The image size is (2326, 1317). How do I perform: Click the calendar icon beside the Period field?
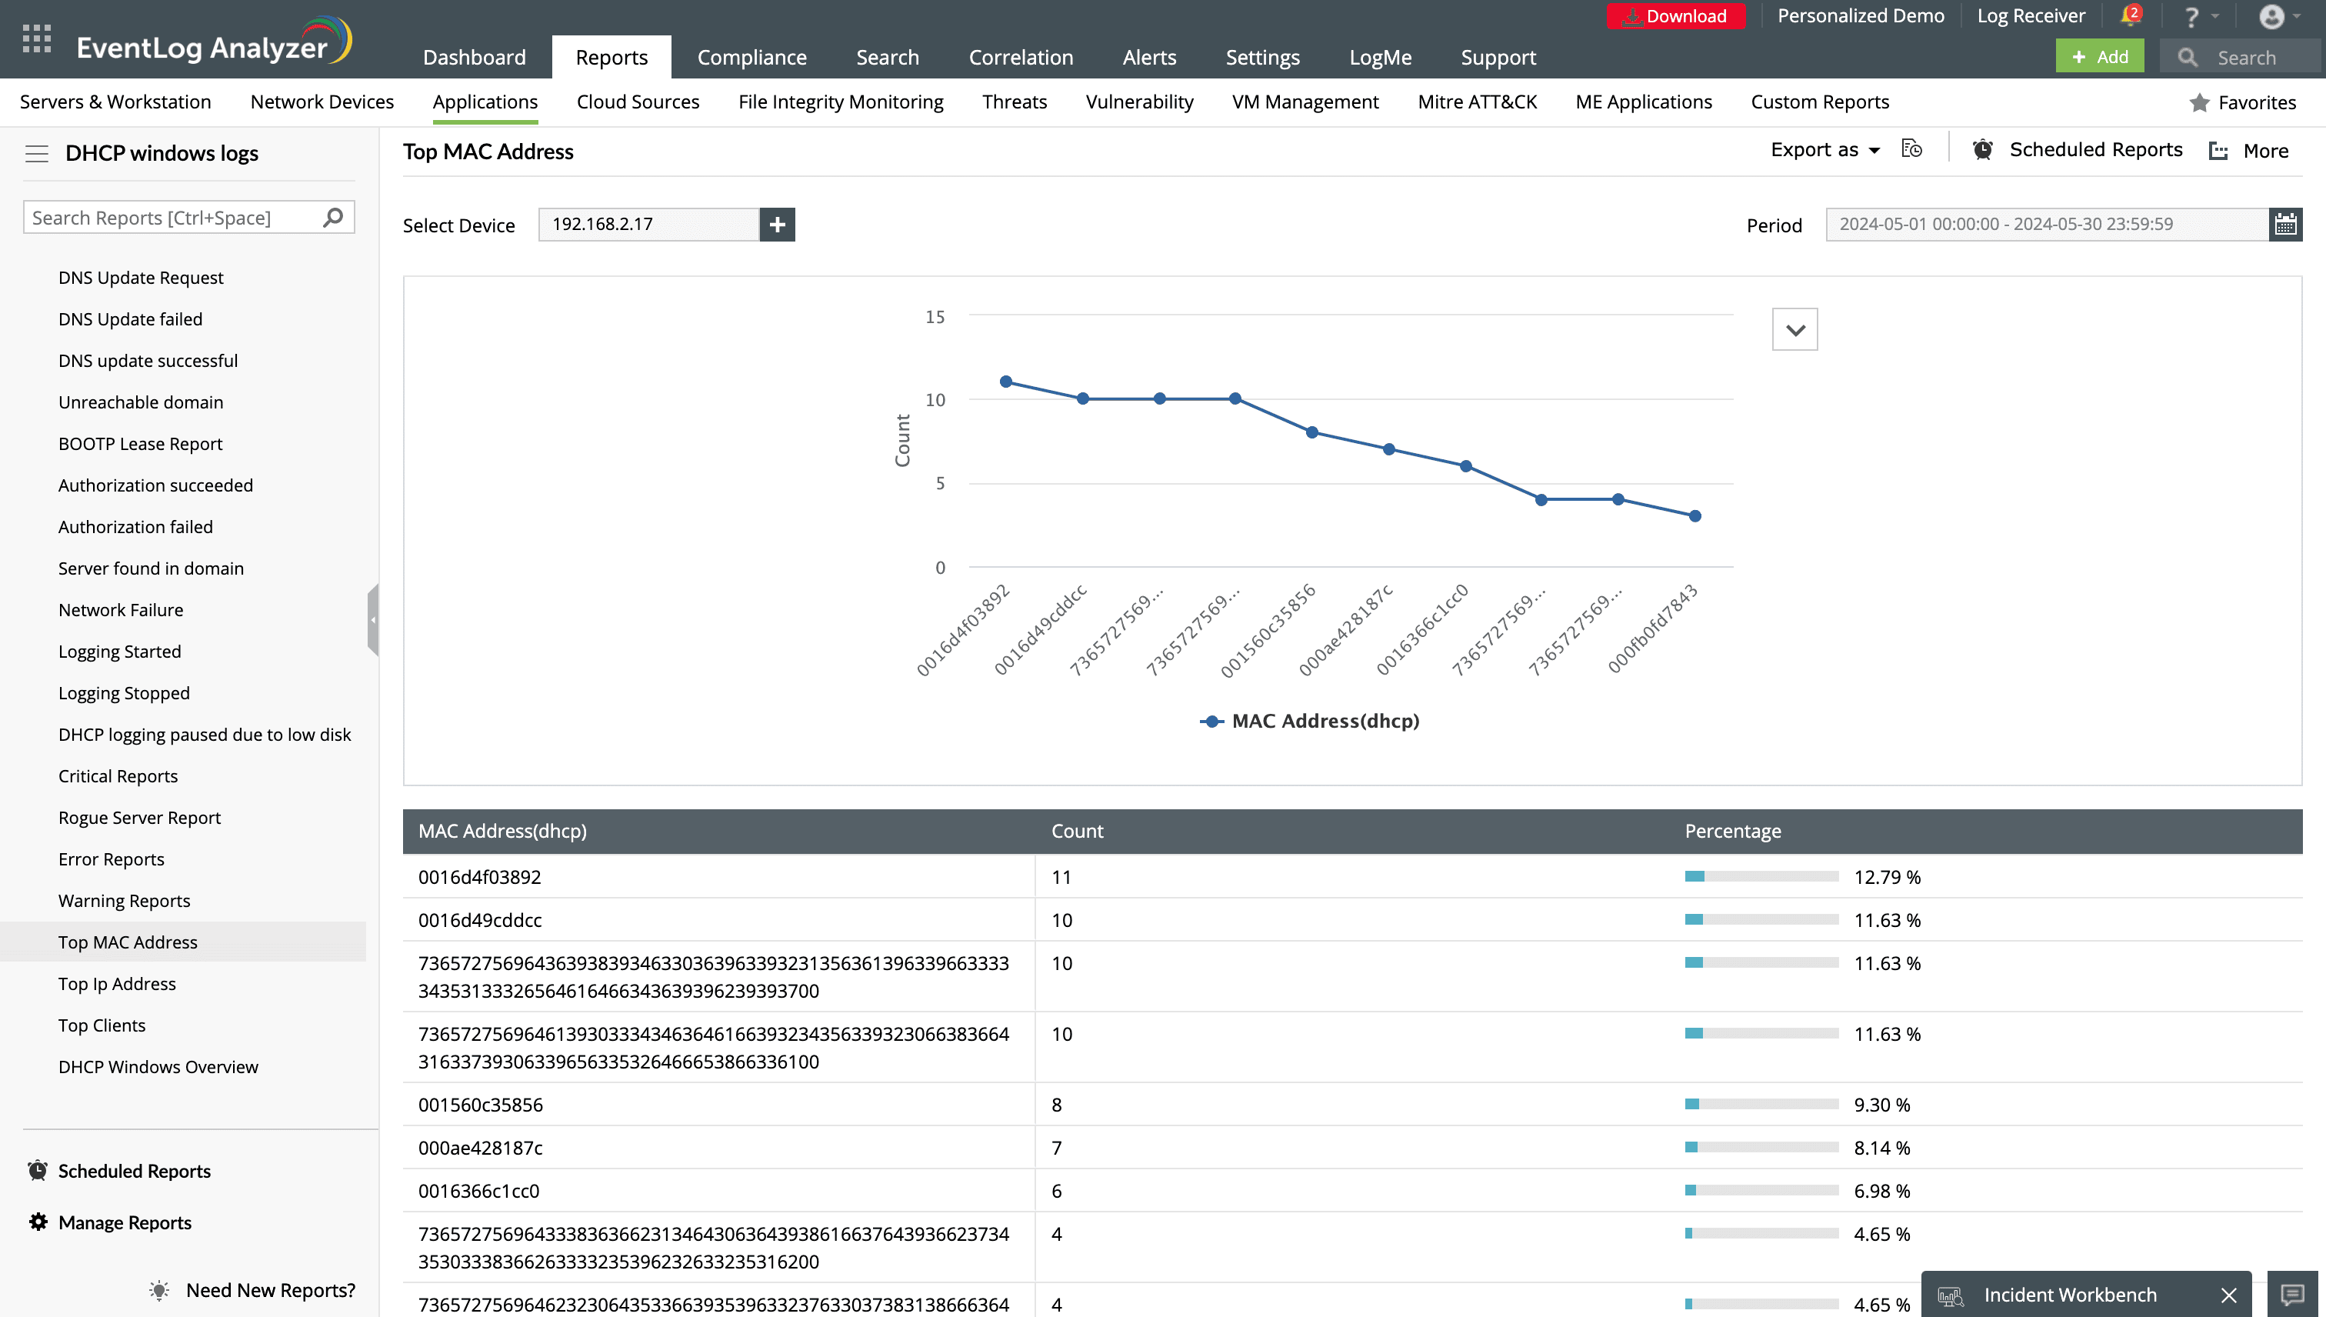[2287, 225]
